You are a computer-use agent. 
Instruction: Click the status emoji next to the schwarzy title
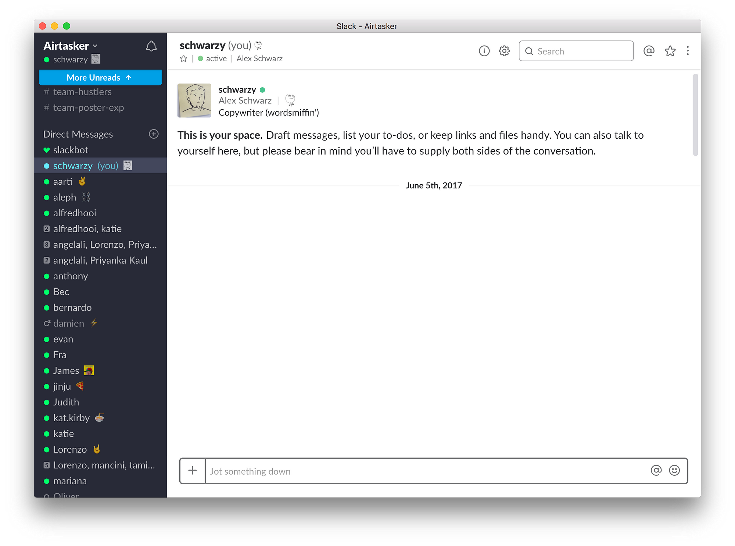[x=258, y=45]
